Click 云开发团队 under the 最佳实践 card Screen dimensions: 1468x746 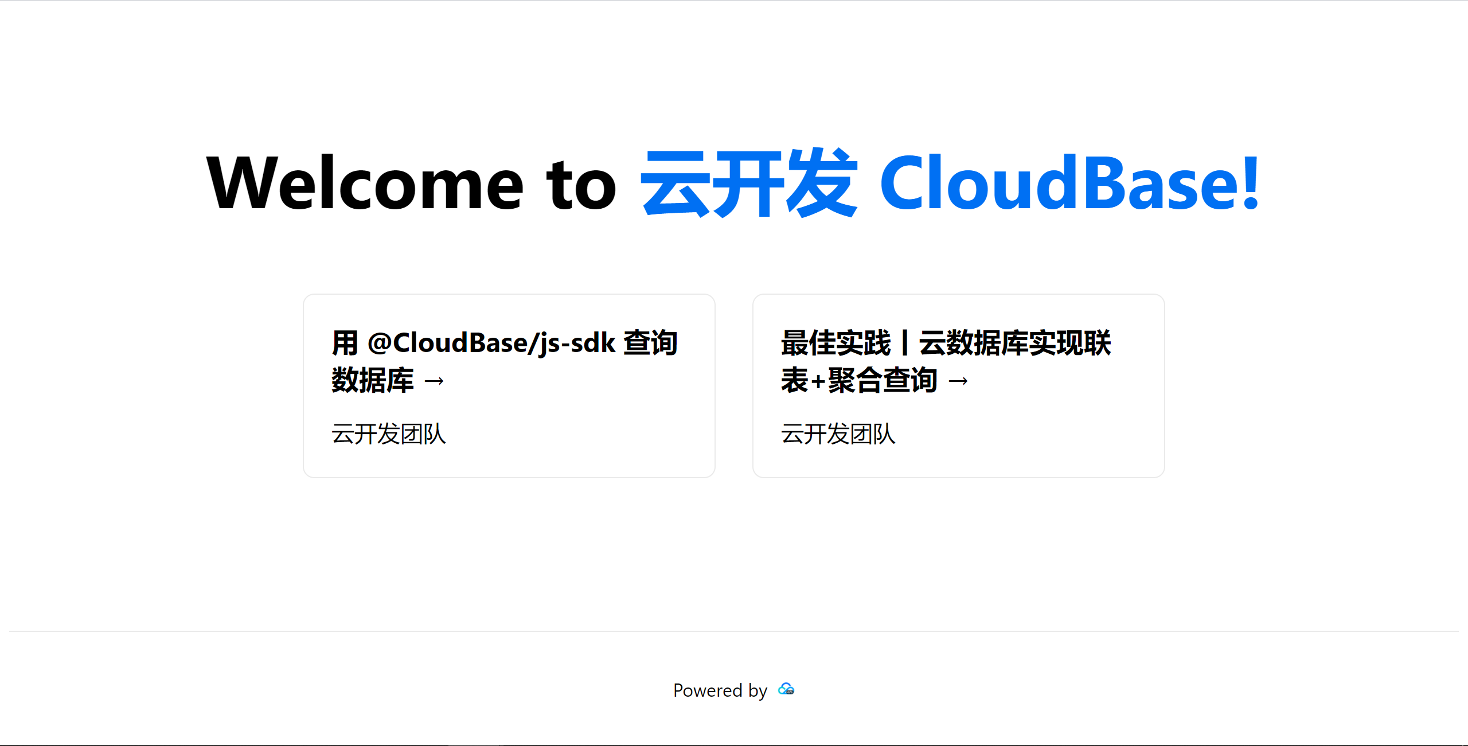(x=838, y=434)
